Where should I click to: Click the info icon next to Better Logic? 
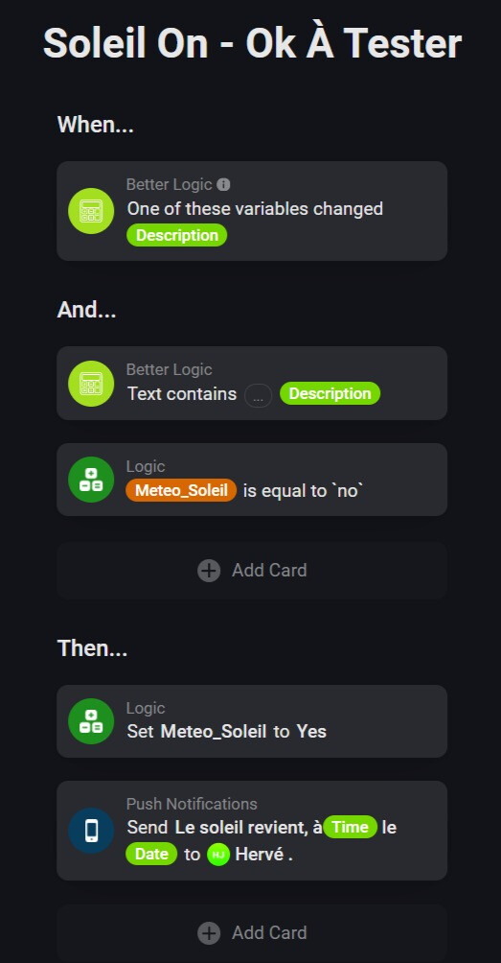pos(224,184)
